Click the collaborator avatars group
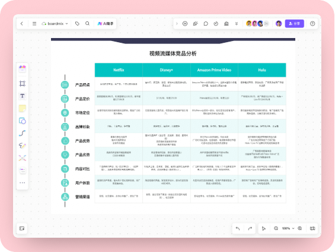Viewport: 335px width, 252px height. 257,24
